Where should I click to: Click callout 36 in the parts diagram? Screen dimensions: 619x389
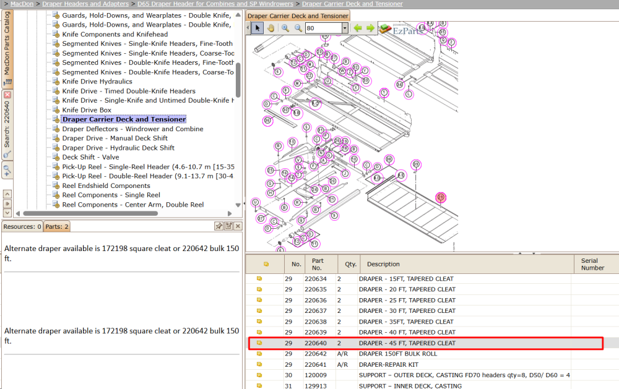tap(267, 121)
